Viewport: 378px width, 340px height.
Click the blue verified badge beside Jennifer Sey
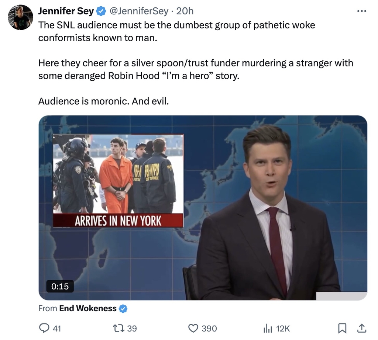(101, 11)
